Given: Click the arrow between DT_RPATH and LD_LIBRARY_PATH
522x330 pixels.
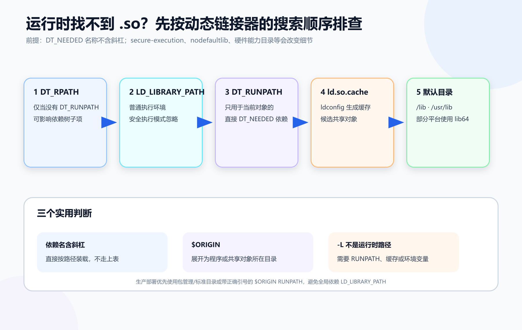Looking at the screenshot, I should (109, 122).
